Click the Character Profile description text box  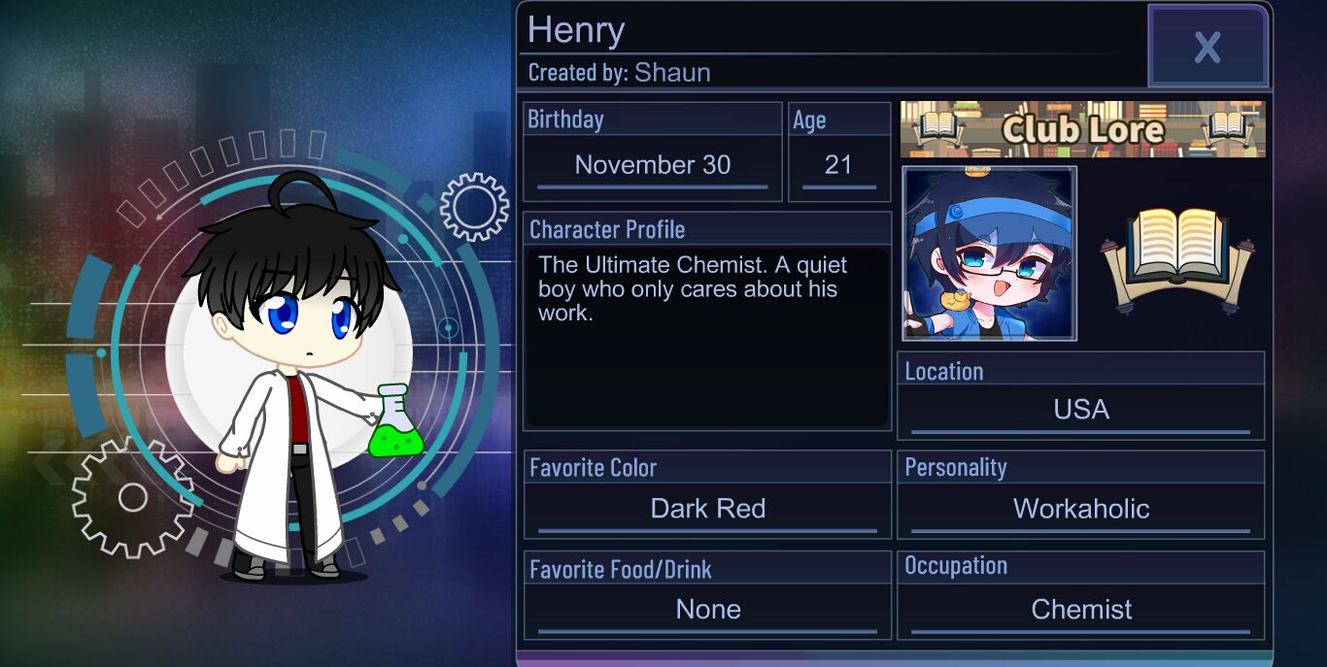(x=707, y=337)
